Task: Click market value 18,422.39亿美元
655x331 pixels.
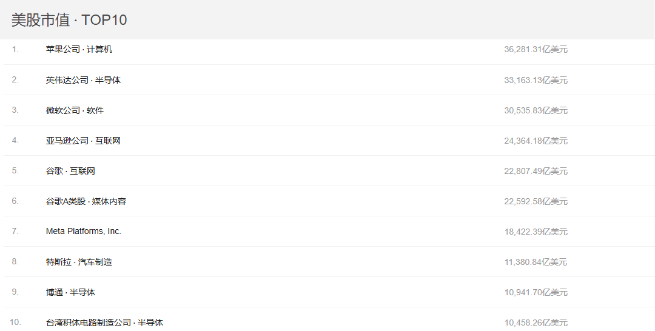Action: (536, 231)
